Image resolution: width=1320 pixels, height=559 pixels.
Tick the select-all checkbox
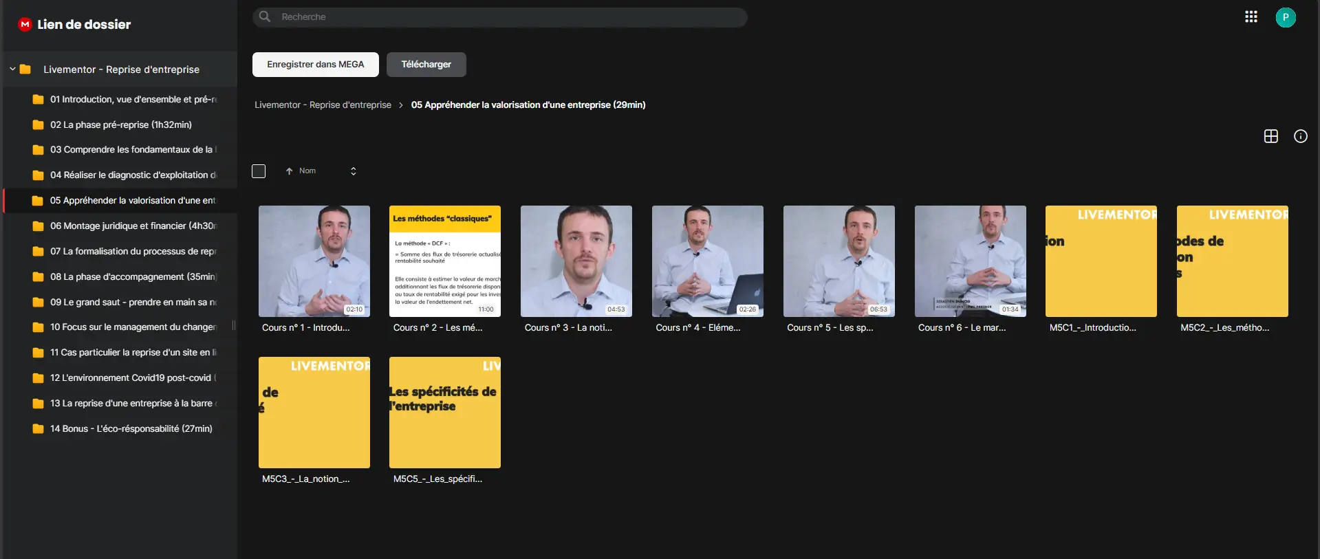[259, 171]
